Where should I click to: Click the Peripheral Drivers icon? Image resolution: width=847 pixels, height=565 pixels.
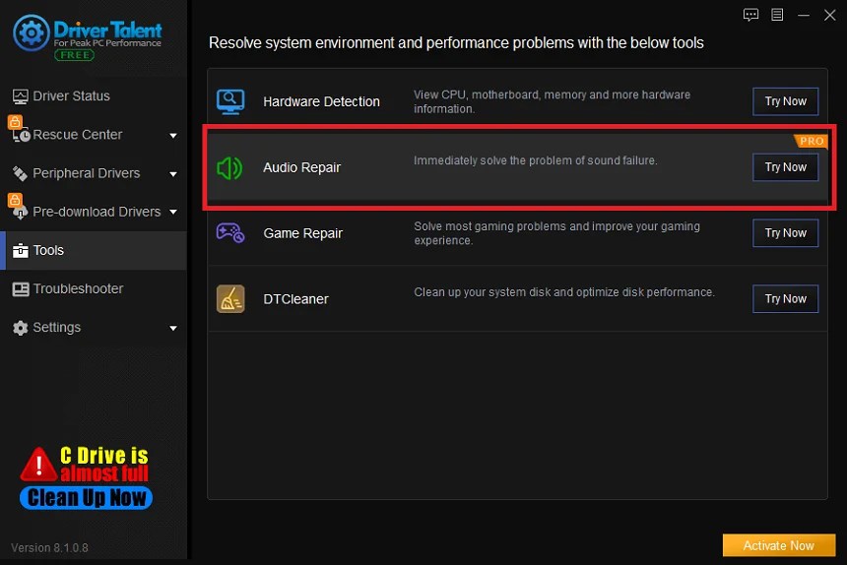coord(20,173)
